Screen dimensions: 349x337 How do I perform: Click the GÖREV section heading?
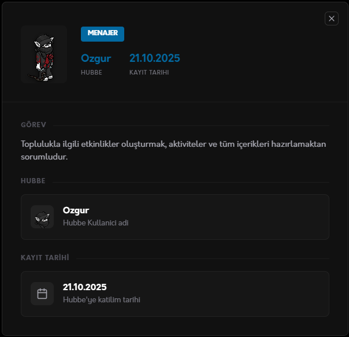[x=34, y=125]
